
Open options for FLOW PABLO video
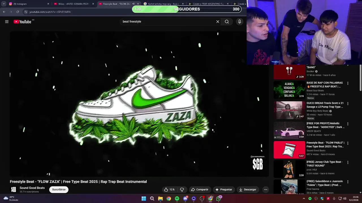[x=348, y=143]
